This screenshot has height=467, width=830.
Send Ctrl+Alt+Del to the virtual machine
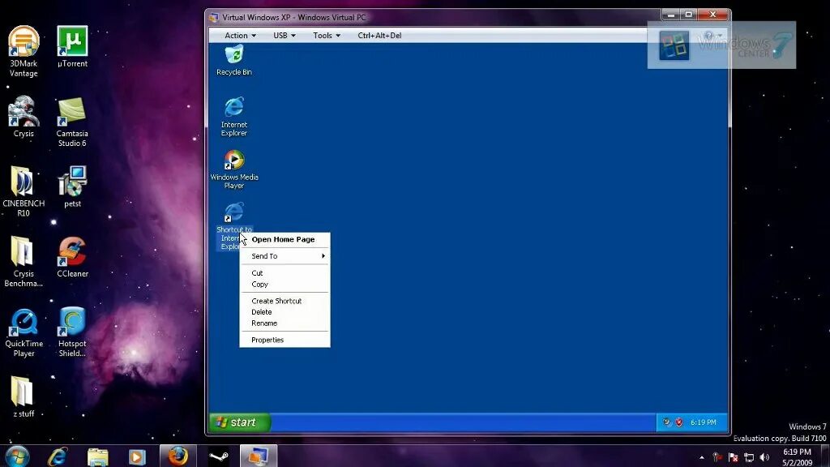[x=379, y=36]
